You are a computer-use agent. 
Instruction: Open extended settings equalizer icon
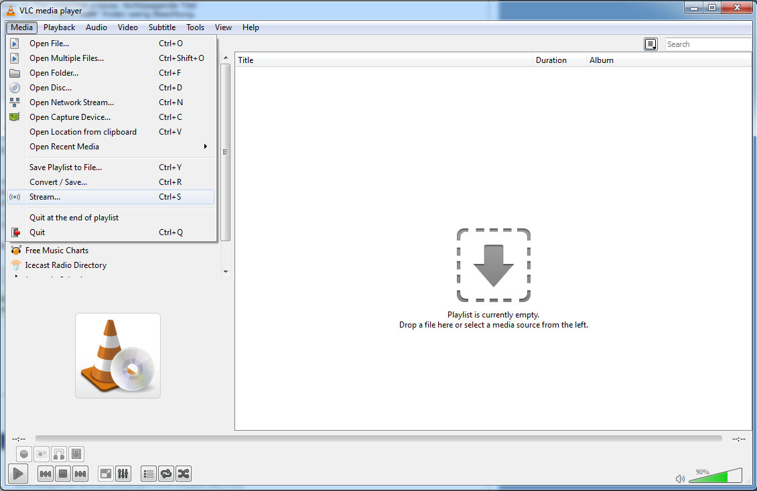[123, 474]
